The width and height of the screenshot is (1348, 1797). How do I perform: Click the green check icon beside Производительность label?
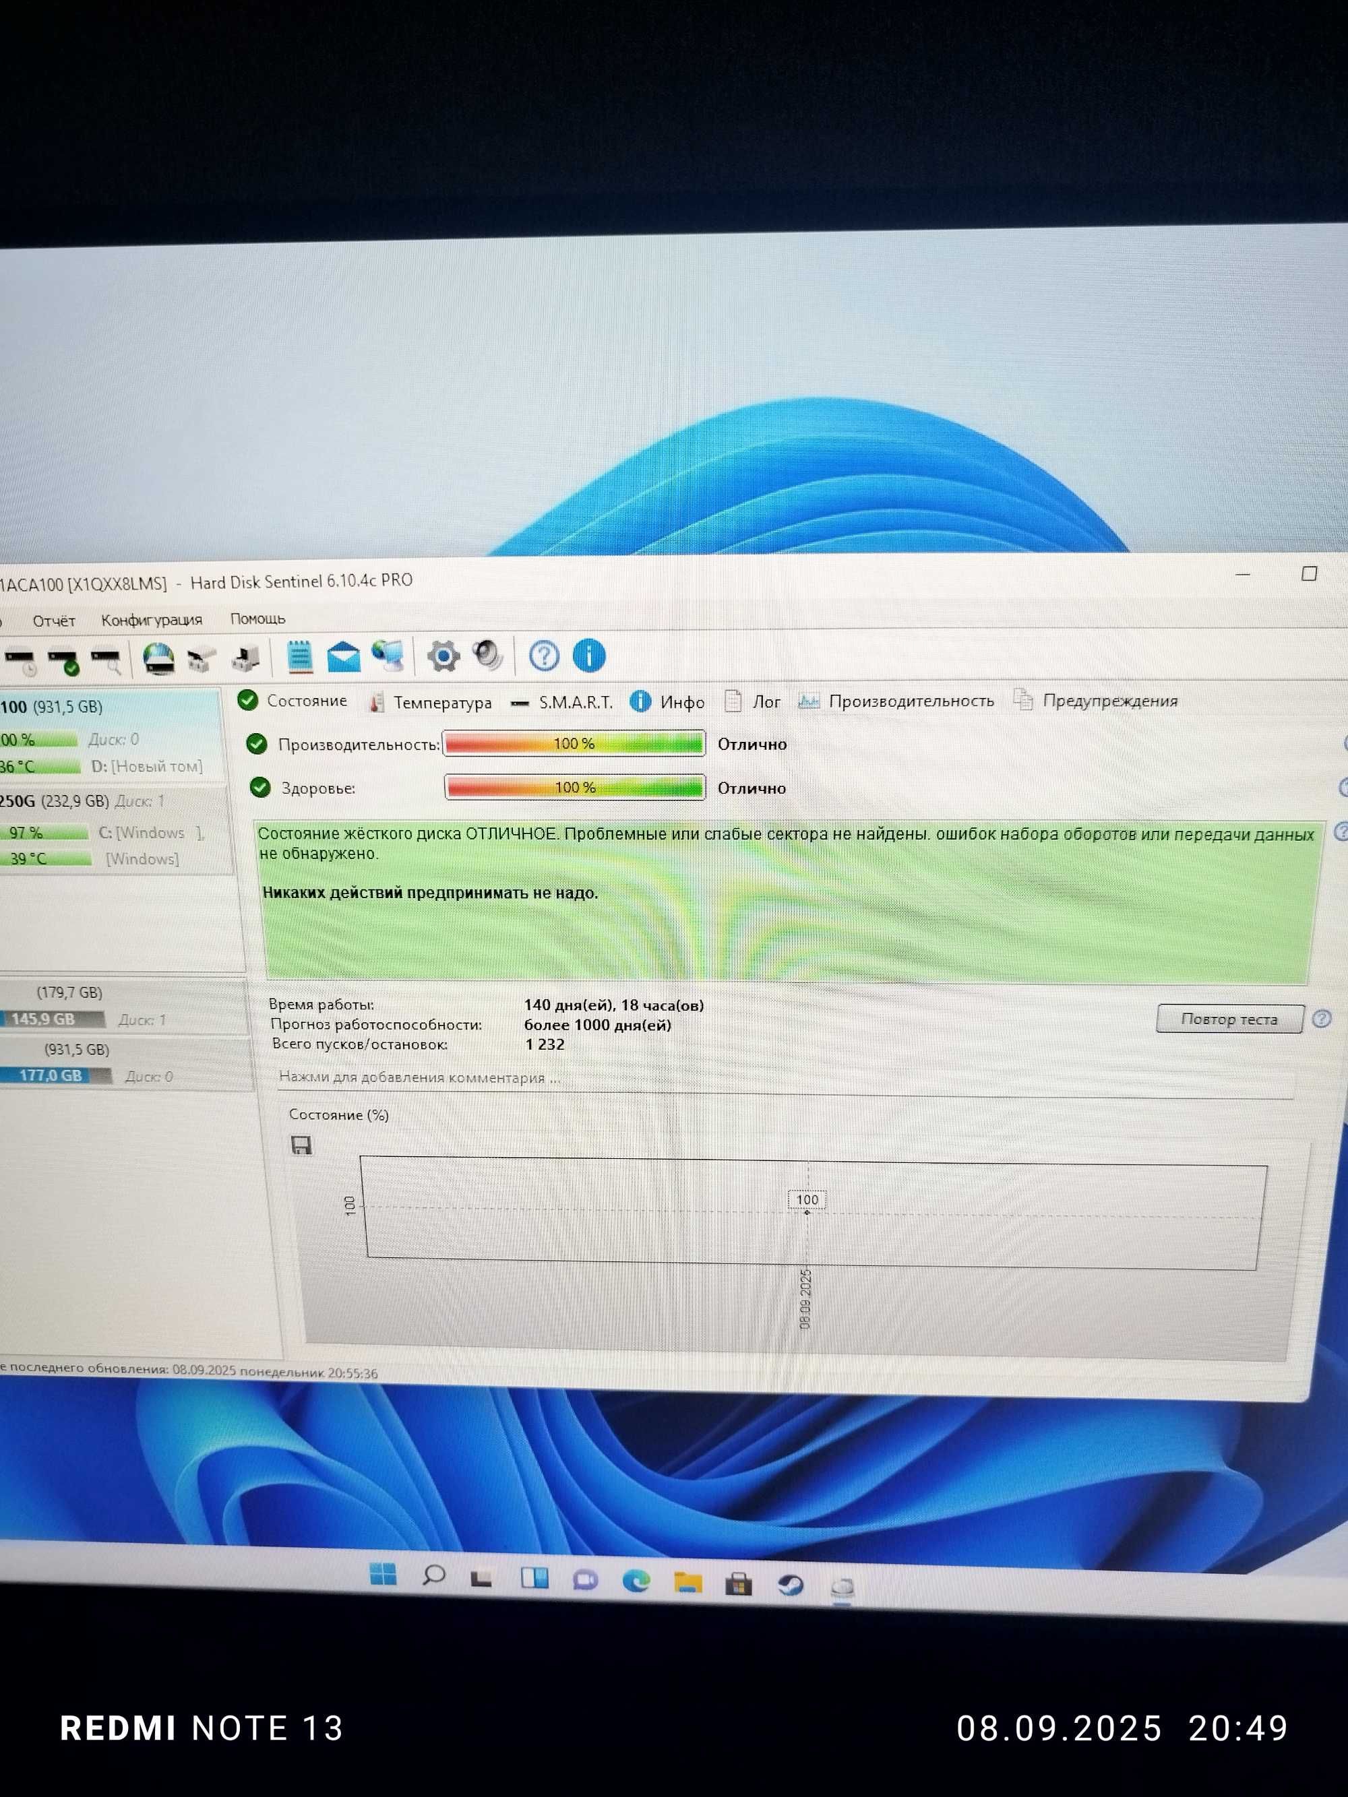pos(257,743)
